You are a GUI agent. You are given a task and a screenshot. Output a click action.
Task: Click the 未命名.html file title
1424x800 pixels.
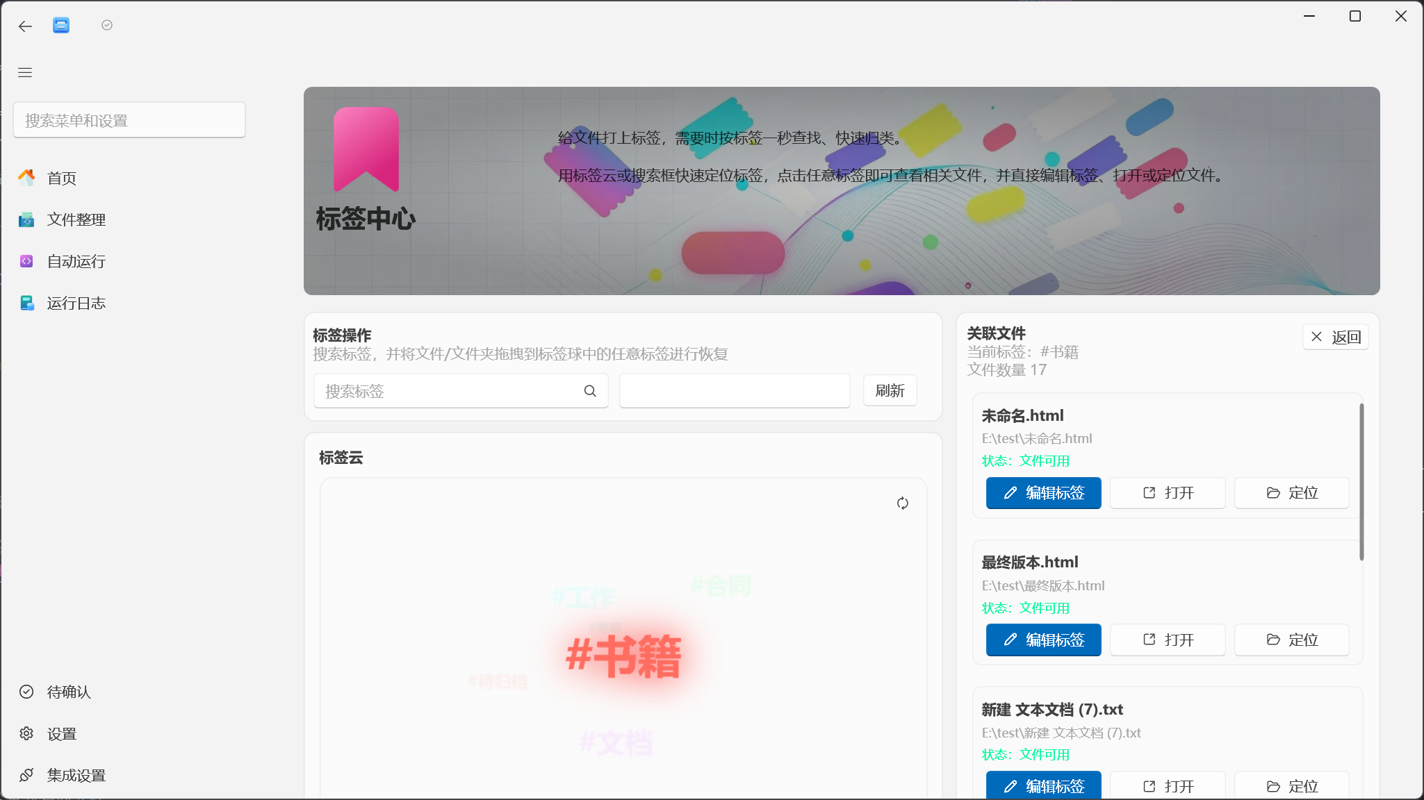[x=1022, y=415]
